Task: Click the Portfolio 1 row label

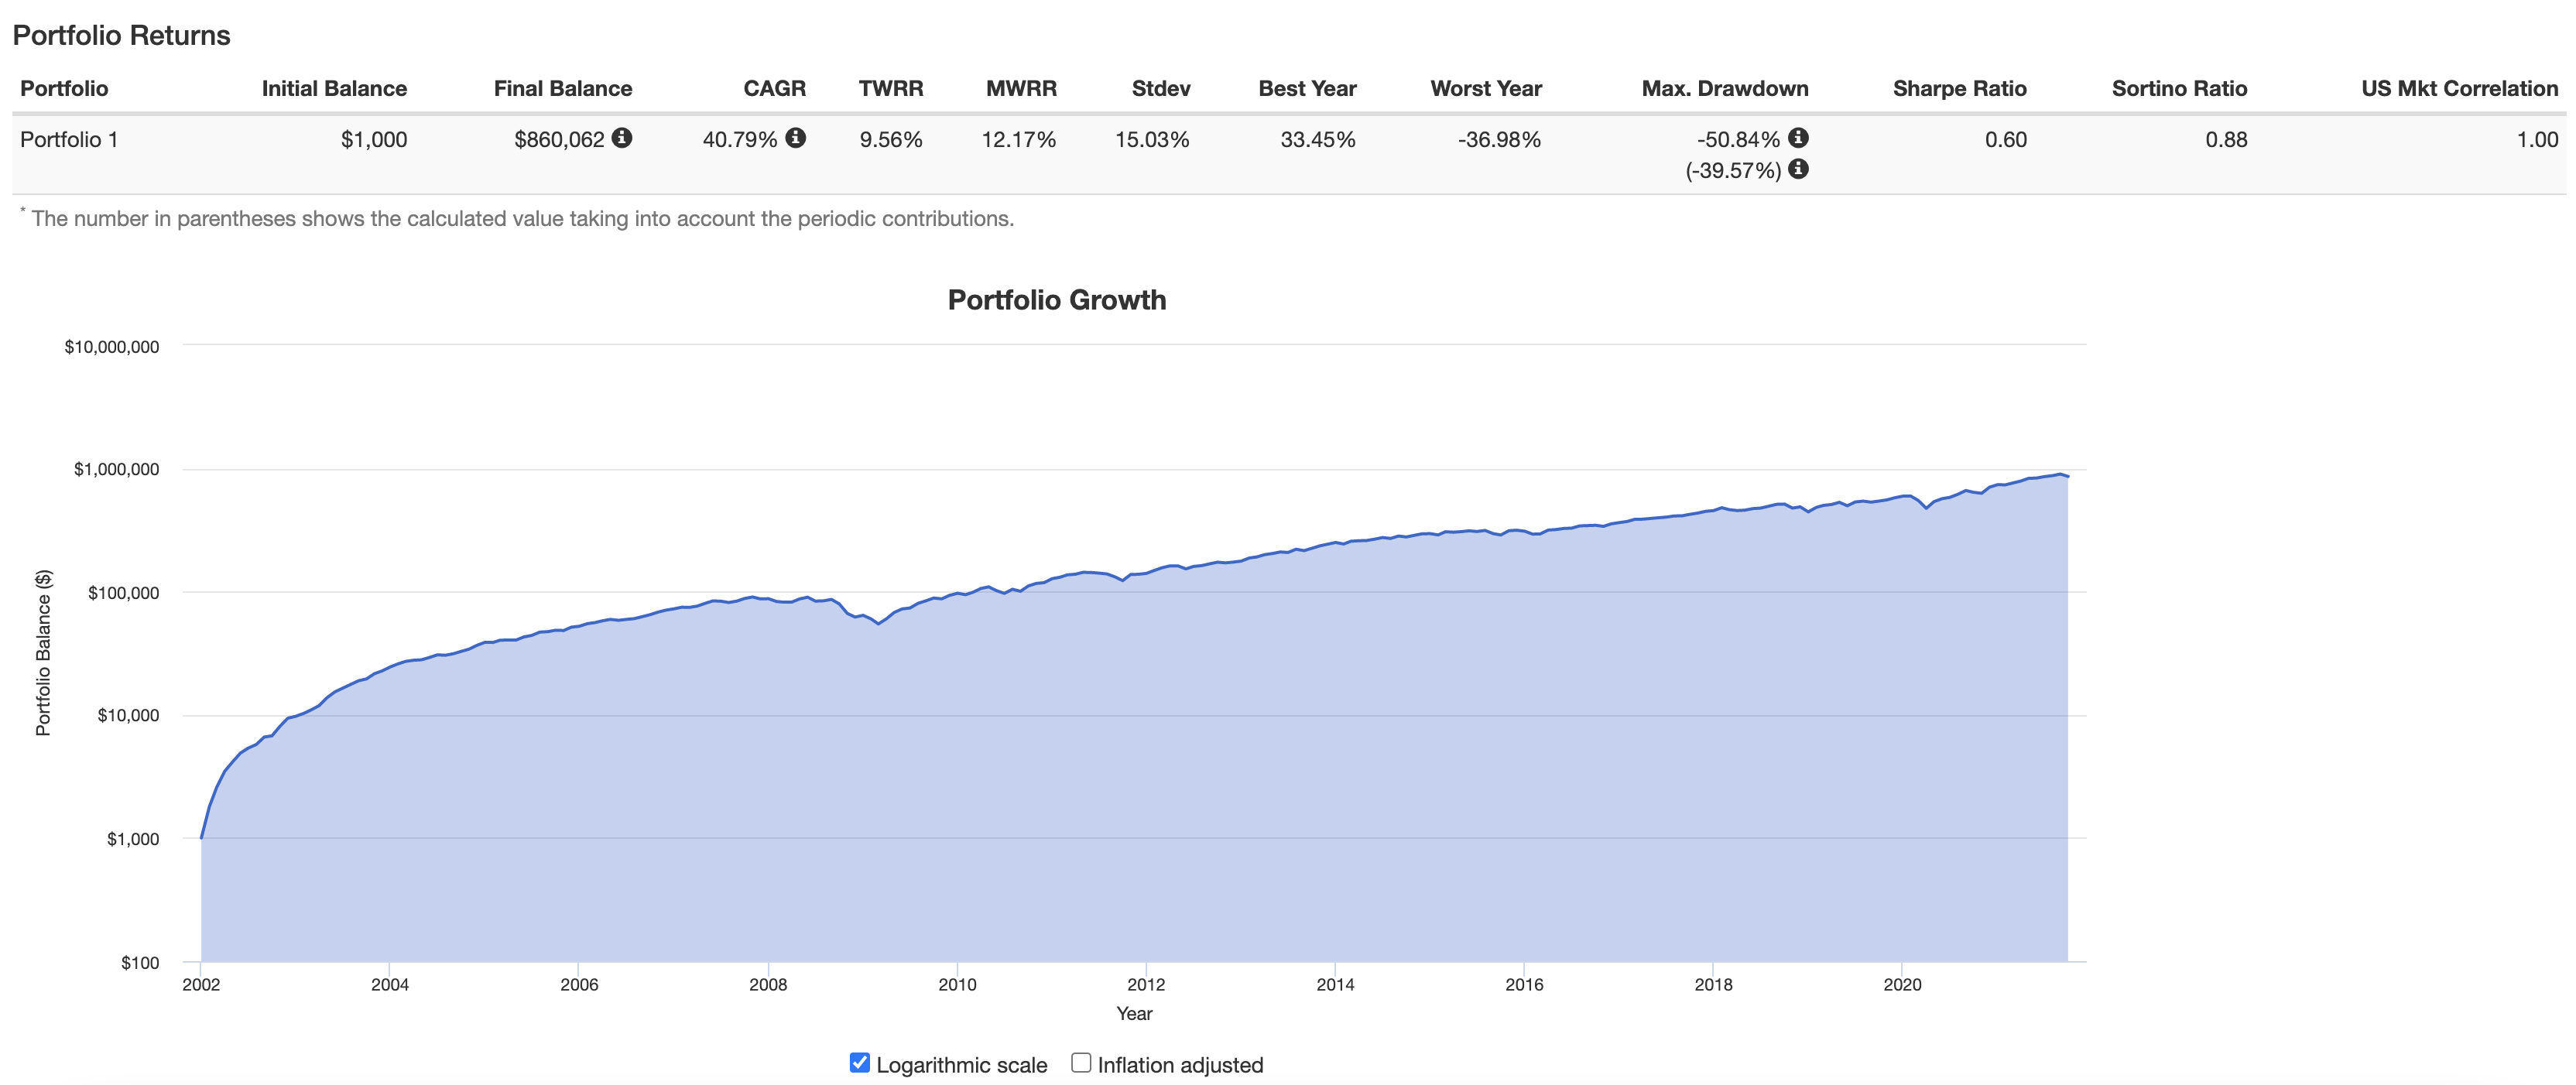Action: [69, 139]
